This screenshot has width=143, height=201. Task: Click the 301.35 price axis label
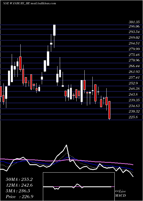coord(134,22)
